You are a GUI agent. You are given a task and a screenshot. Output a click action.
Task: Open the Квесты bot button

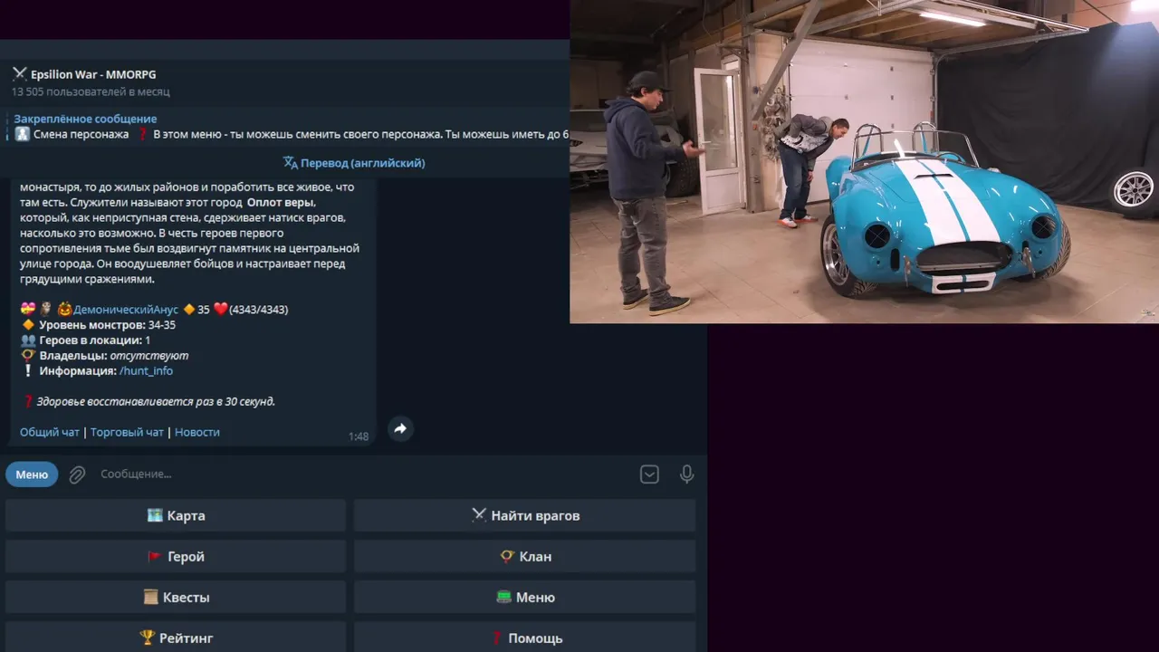pos(176,597)
